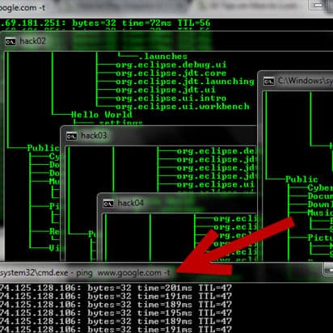
Task: Click the Music entry in C:\Windows window
Action: [320, 213]
